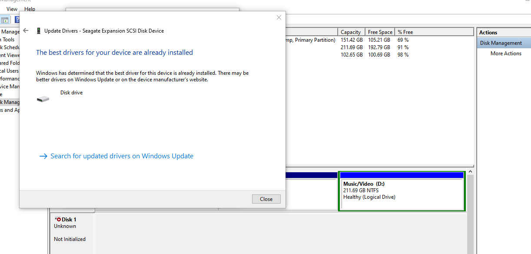Click the 98 % free cell

click(403, 55)
